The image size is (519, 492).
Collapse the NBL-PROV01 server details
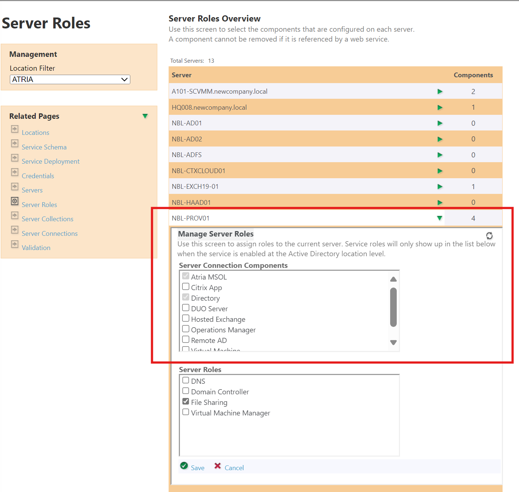tap(440, 218)
